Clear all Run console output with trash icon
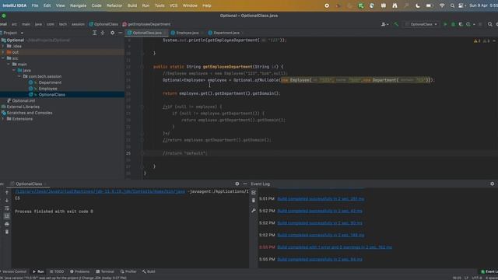The height and width of the screenshot is (280, 498). [7, 232]
